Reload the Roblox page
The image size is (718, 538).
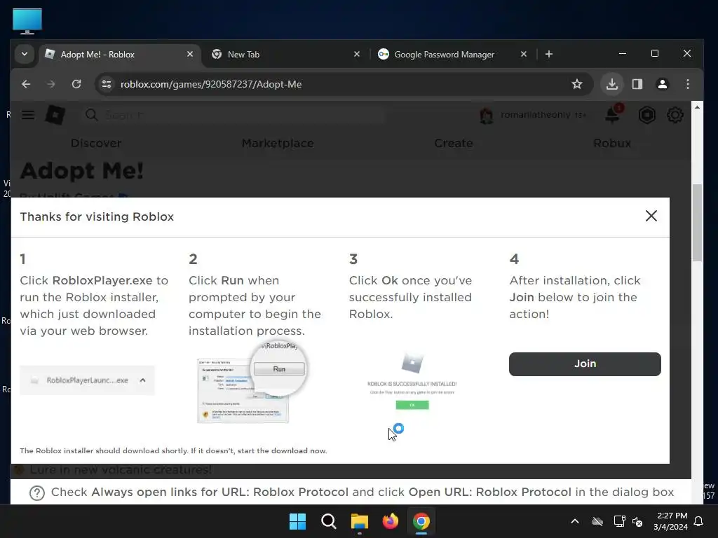coord(76,84)
